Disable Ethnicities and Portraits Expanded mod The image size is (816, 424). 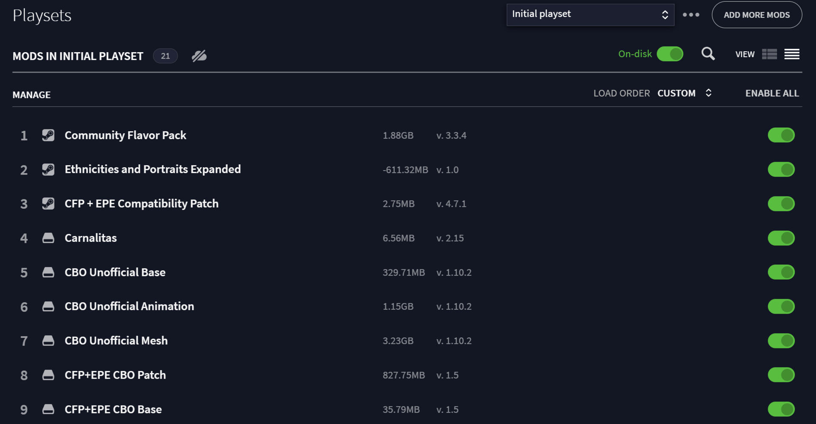(x=781, y=170)
